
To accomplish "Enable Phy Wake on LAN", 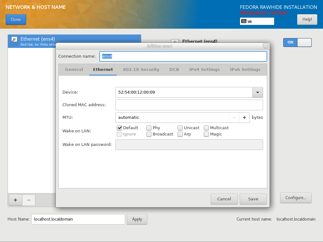I will [149, 128].
